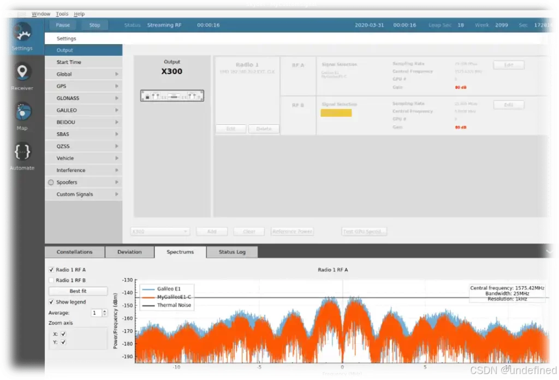
Task: Open the Tools menu
Action: click(62, 14)
